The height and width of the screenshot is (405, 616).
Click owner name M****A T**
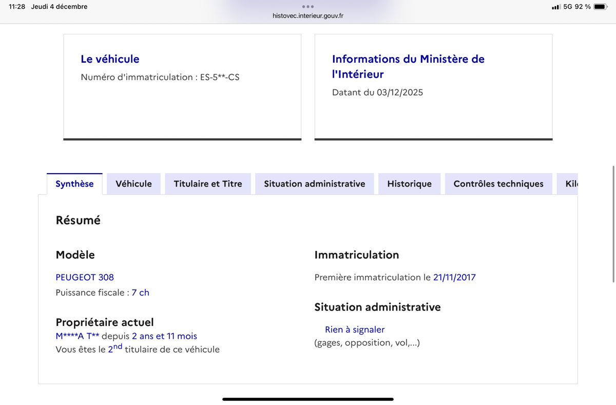click(x=78, y=336)
